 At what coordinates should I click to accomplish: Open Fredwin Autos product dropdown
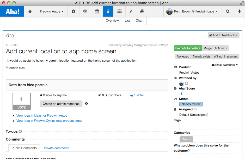click(52, 11)
